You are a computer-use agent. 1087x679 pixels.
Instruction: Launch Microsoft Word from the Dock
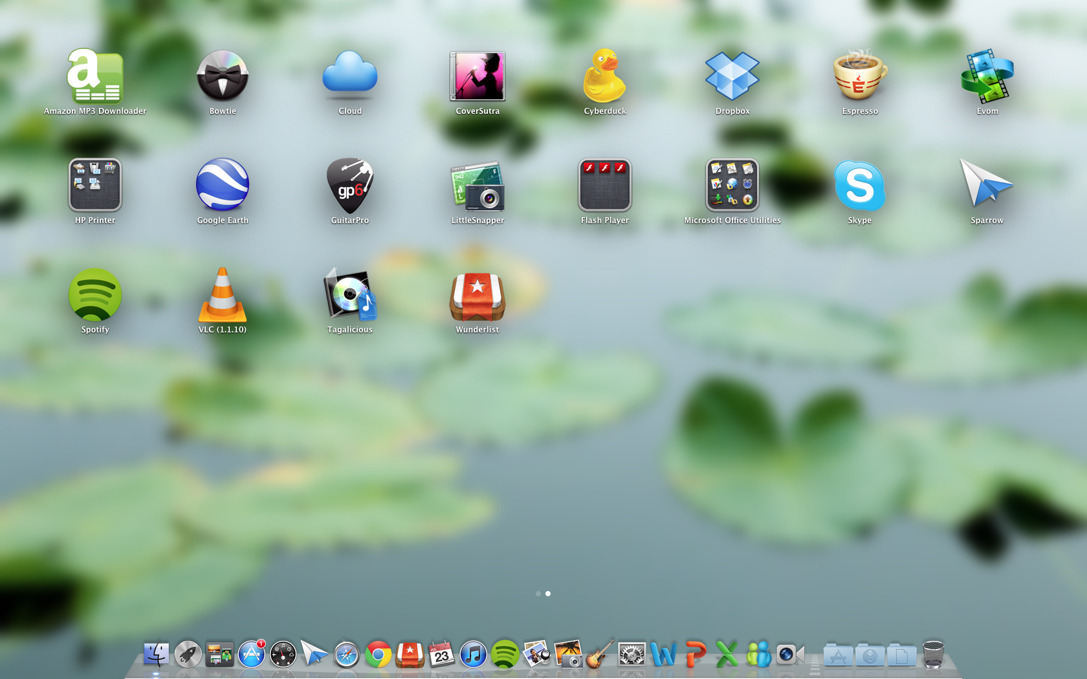663,654
